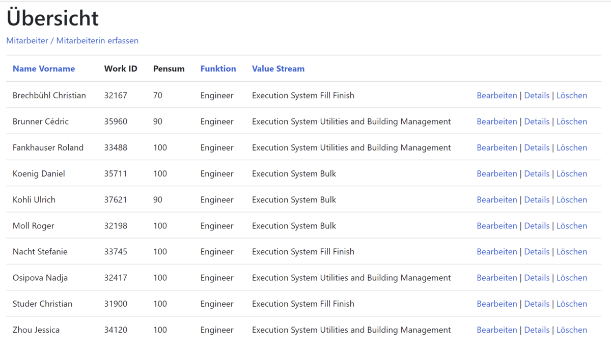Show Details for Kohli Ulrich
611x353 pixels.
coord(537,200)
